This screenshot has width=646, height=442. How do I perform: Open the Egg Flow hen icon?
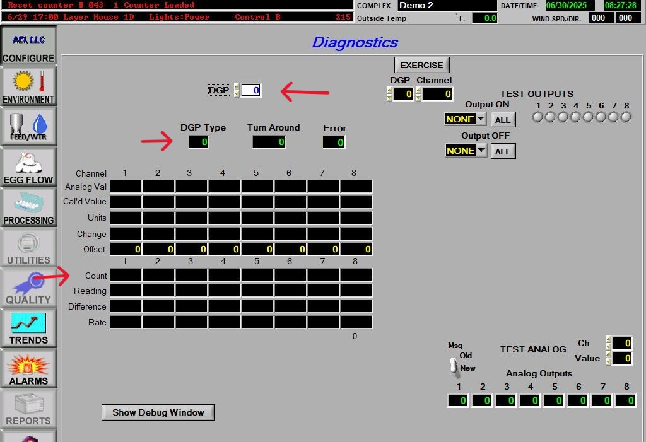[x=28, y=166]
